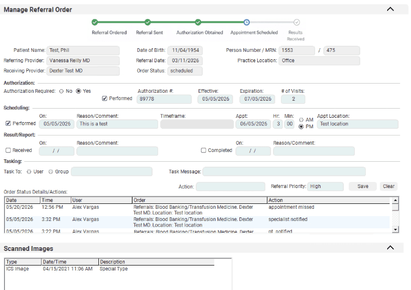Click order history scrollbar up arrow
Viewport: 411px width, 290px height.
click(395, 200)
